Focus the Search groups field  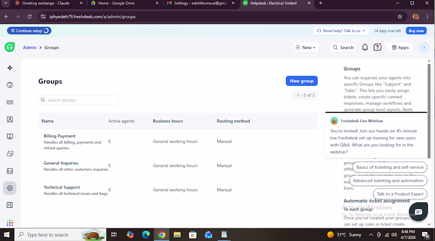coord(78,100)
